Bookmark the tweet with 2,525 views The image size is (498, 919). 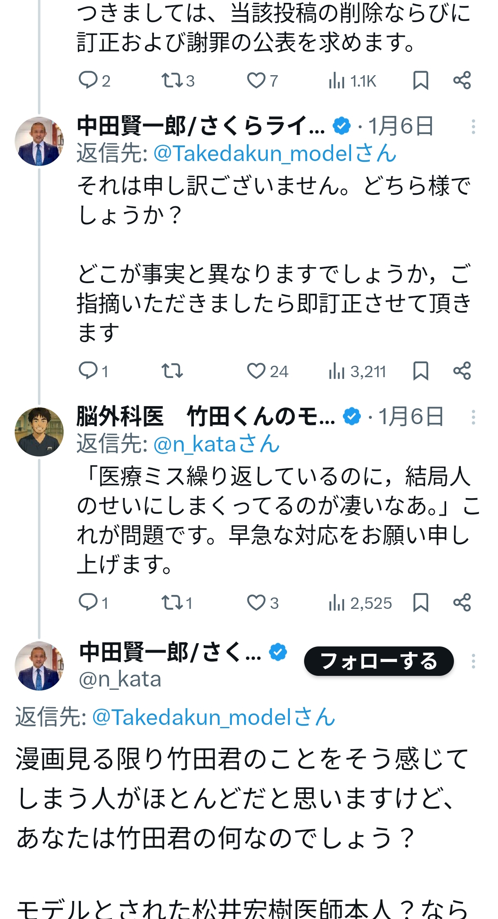(420, 602)
